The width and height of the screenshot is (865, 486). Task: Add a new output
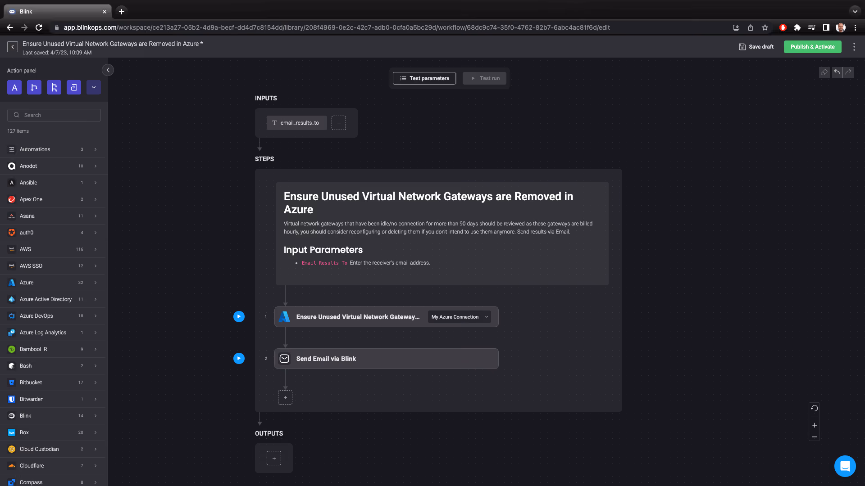tap(274, 458)
